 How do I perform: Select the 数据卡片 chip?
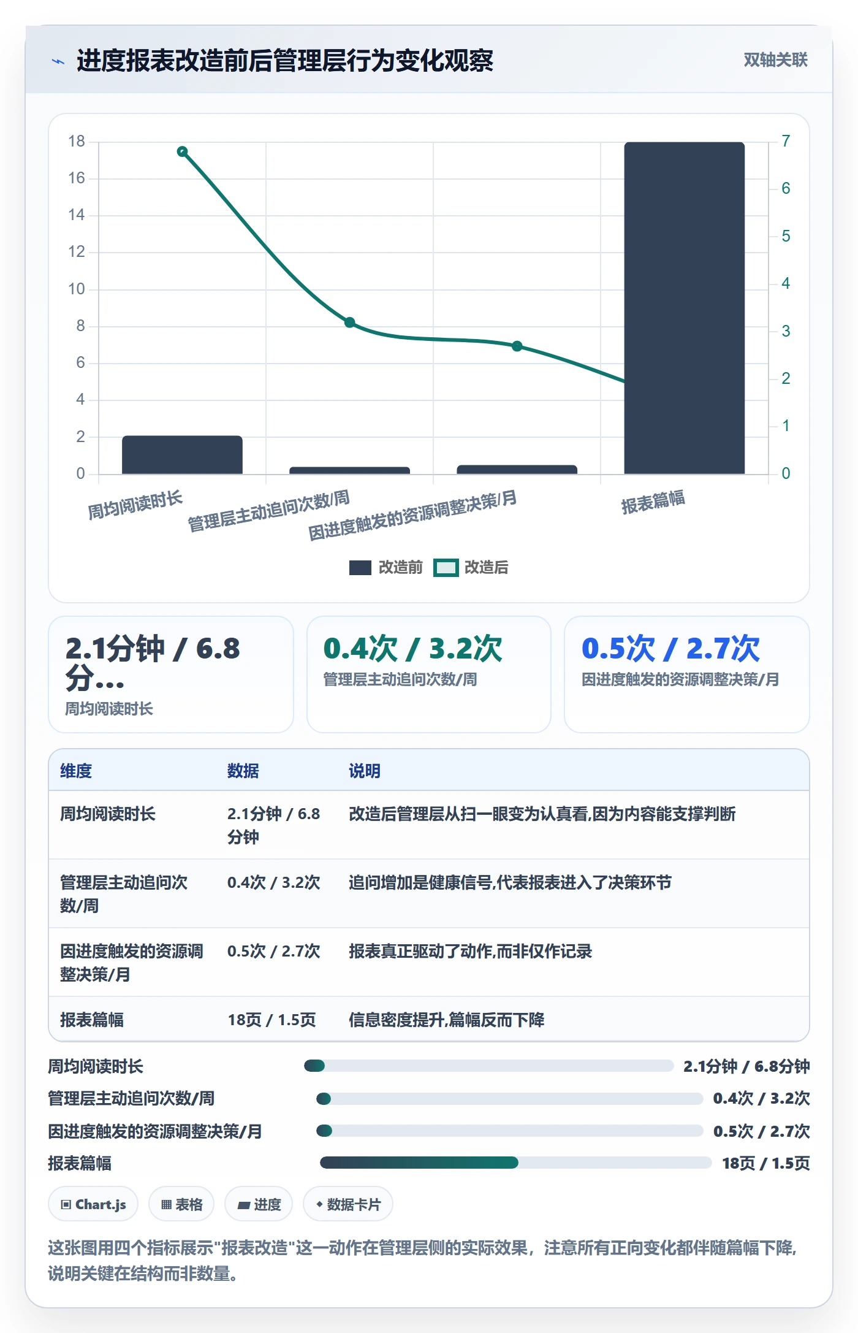pos(348,1204)
